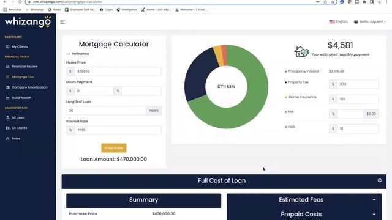Click the Loan Amount: $470,000.00 text

pos(114,159)
